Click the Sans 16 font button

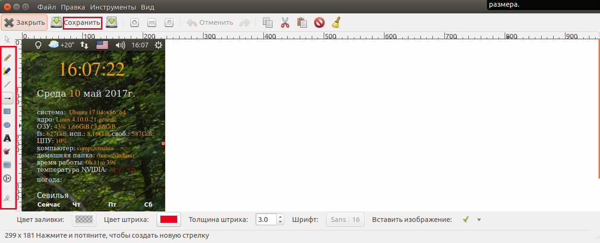tap(345, 220)
